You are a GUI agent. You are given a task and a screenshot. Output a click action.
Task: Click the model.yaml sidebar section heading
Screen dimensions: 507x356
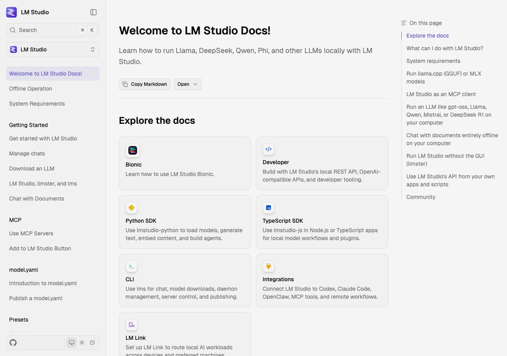click(x=24, y=270)
